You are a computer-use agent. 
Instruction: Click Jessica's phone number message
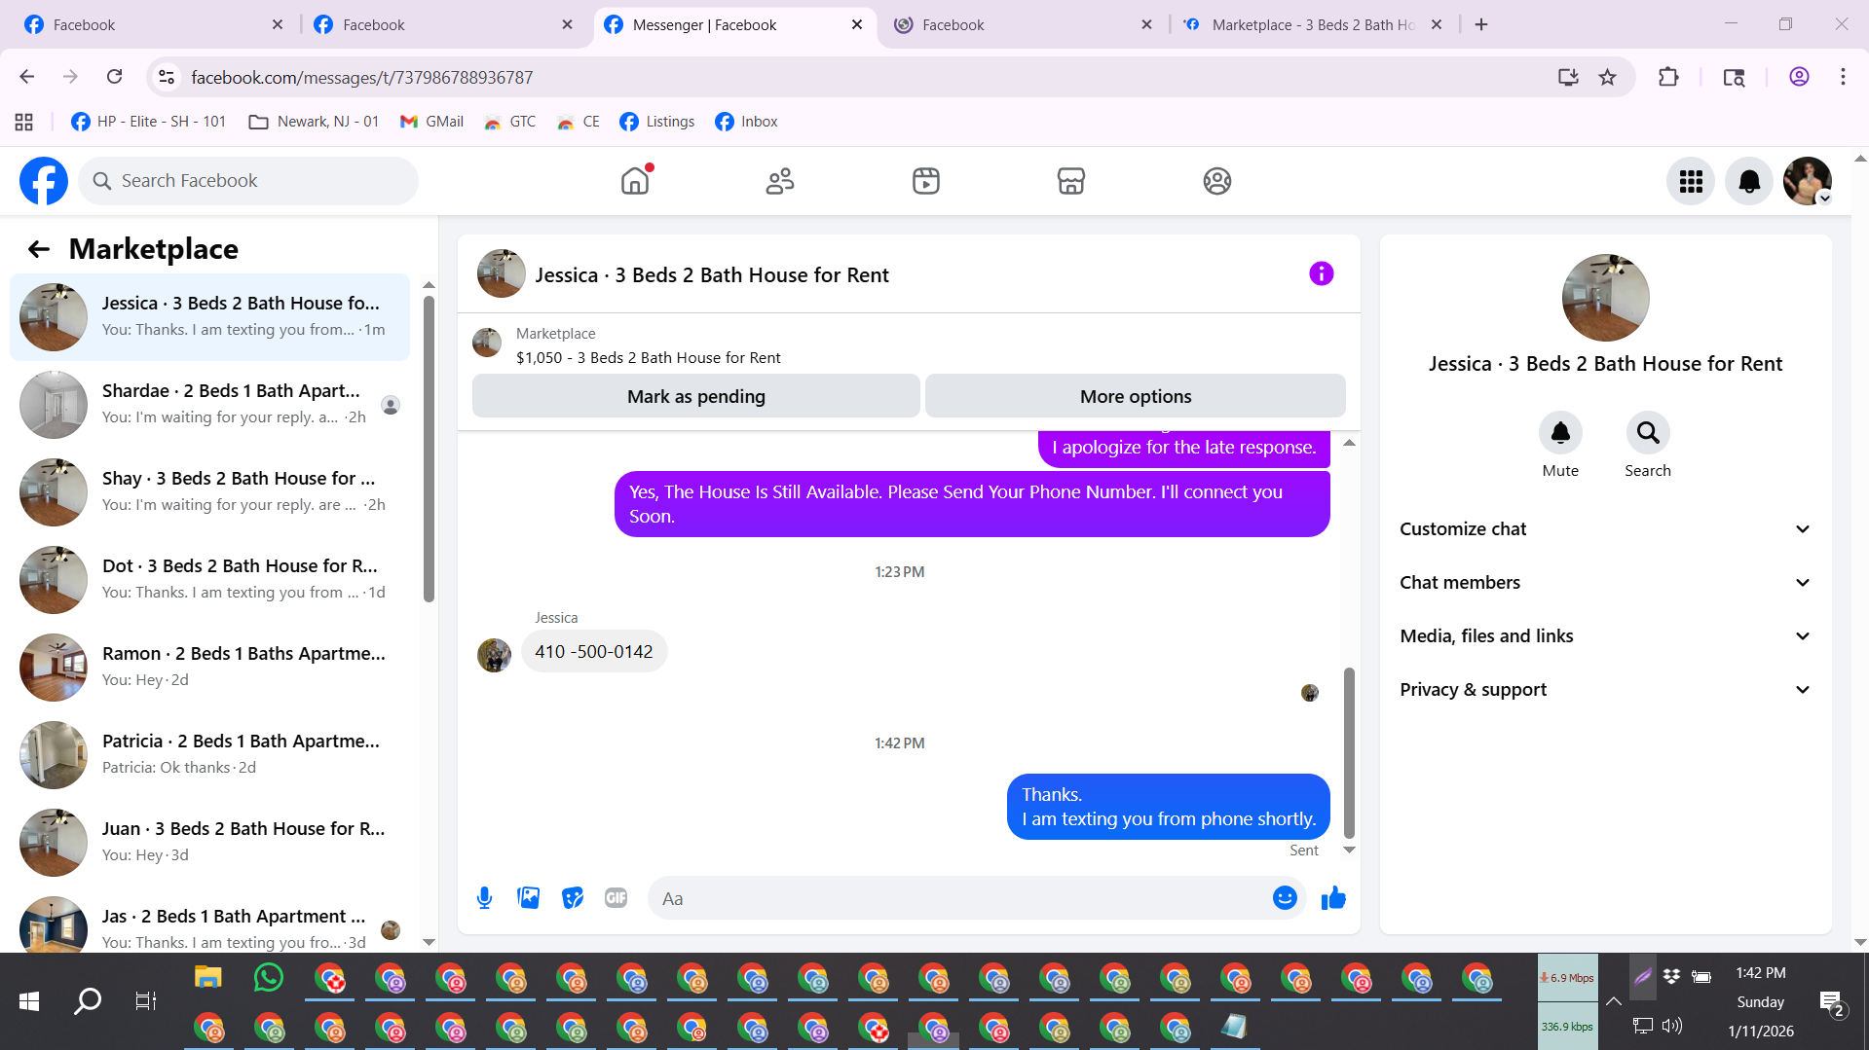point(594,652)
